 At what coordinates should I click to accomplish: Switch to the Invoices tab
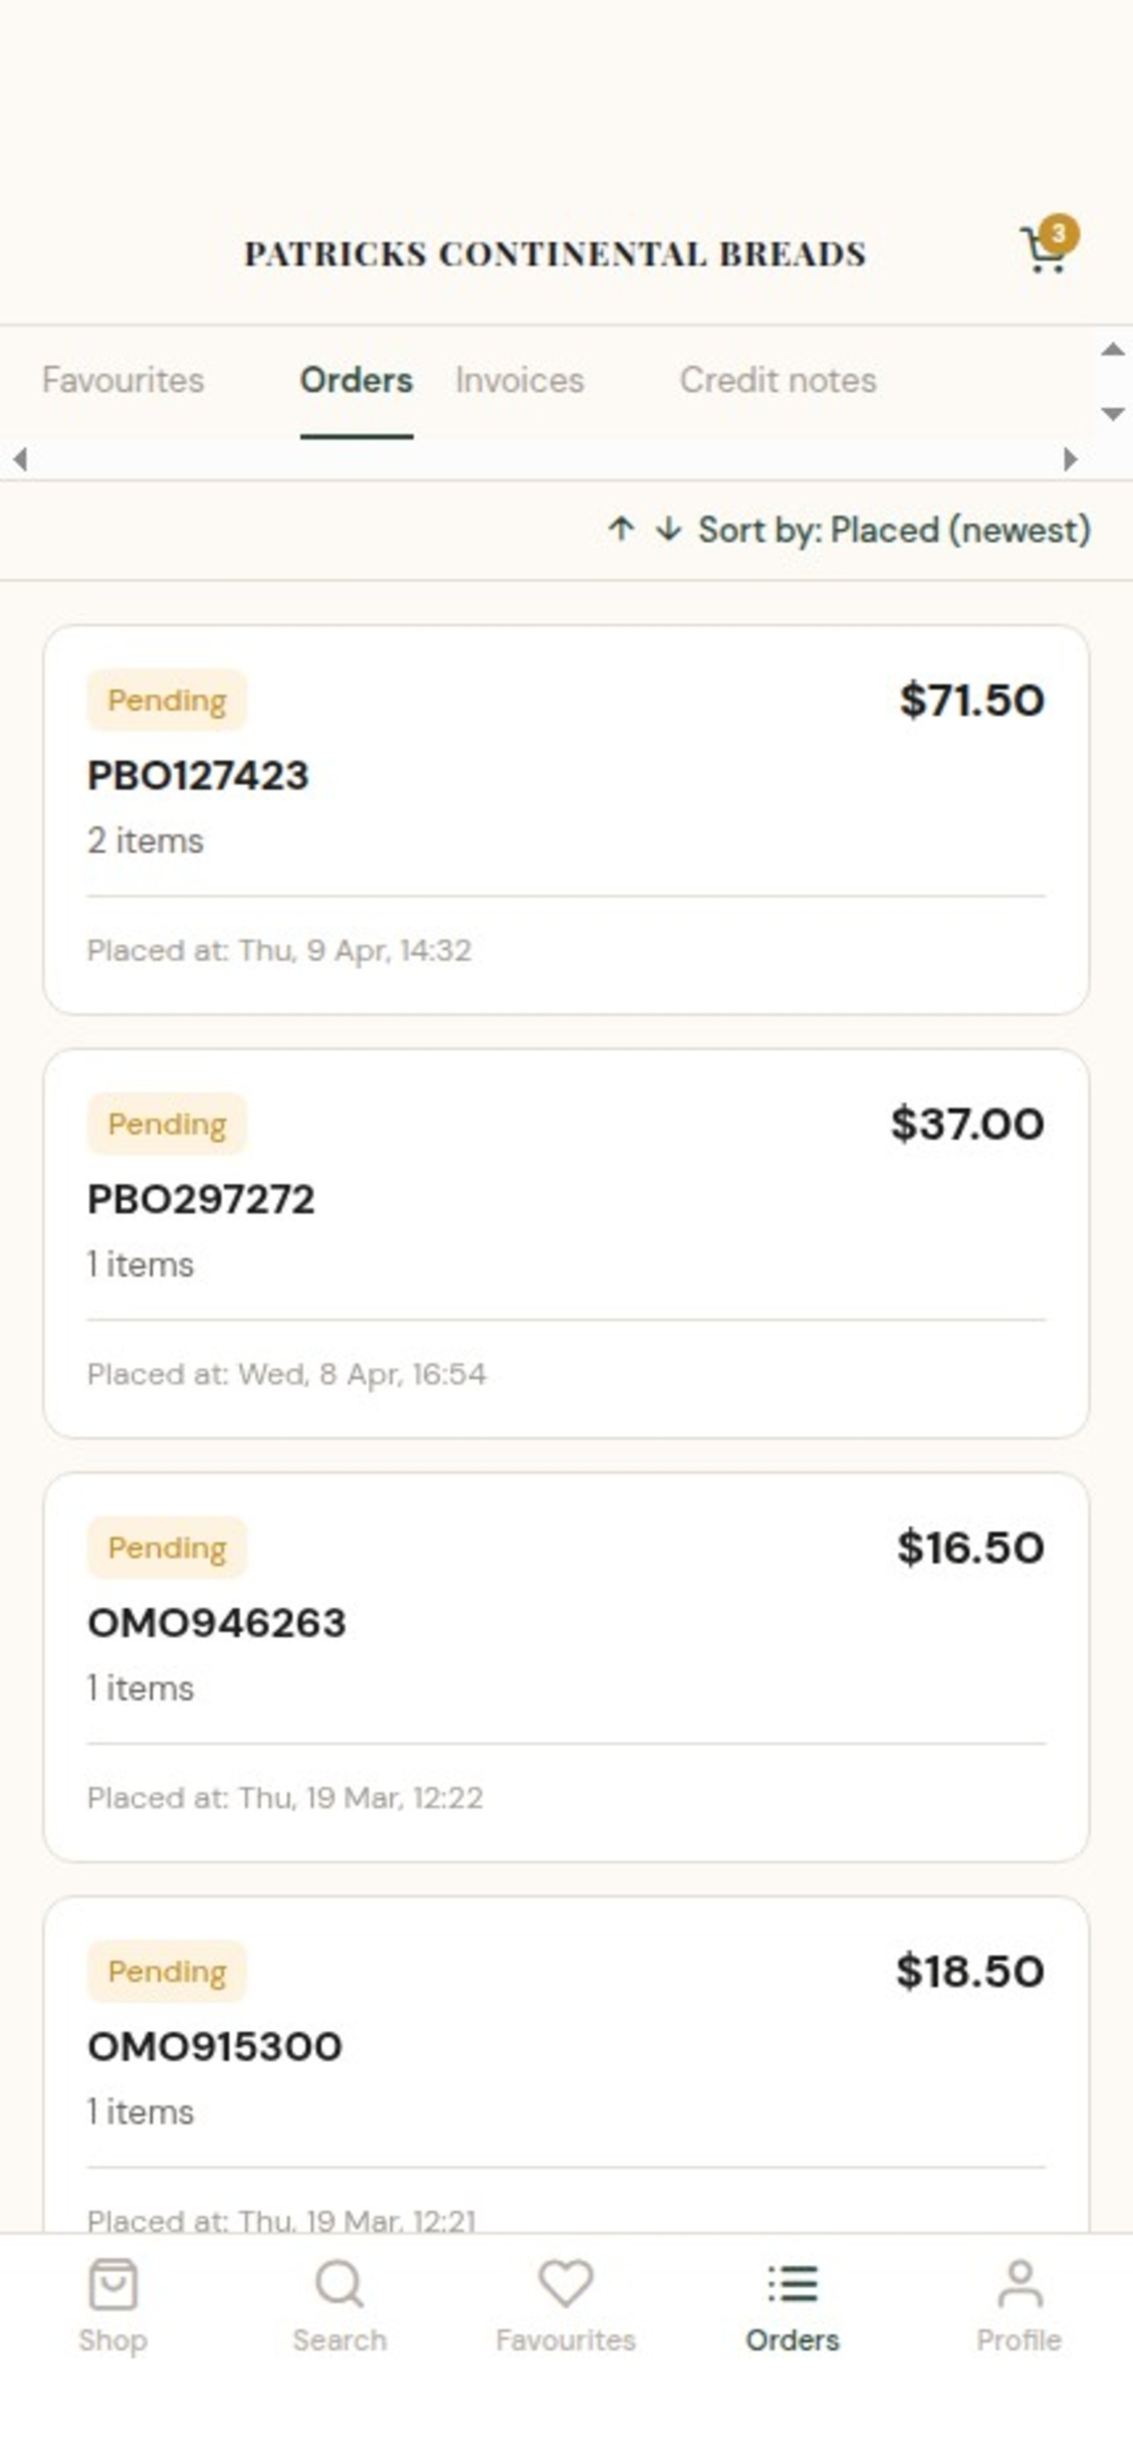click(520, 380)
